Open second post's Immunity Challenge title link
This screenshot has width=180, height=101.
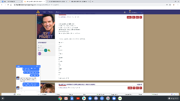[x=77, y=84]
